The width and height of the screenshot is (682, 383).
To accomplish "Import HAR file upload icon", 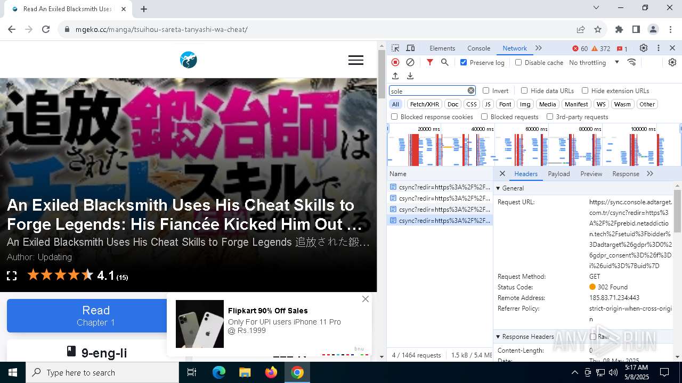I will [x=395, y=76].
